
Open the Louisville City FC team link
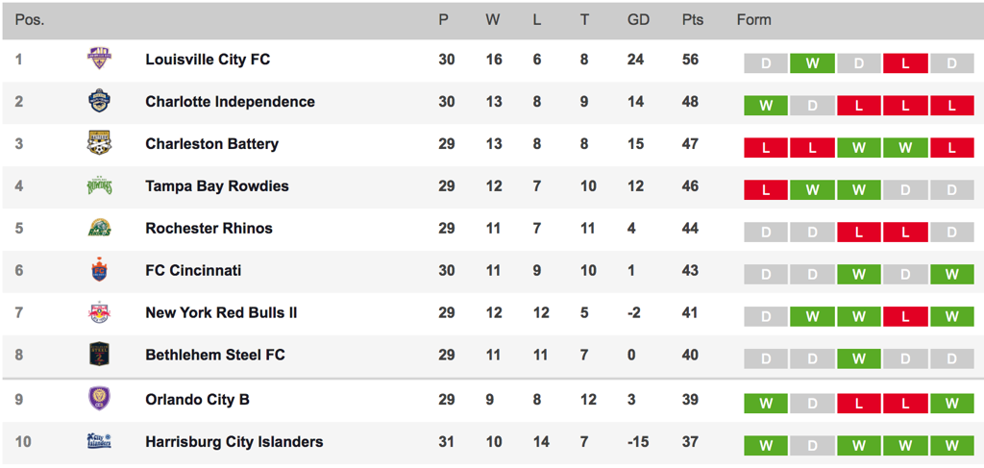point(208,60)
